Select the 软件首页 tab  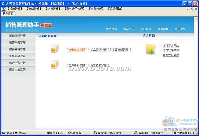pyautogui.click(x=8, y=14)
